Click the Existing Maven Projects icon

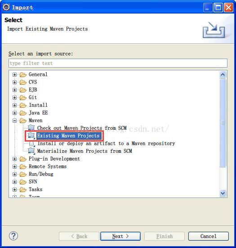[x=31, y=136]
